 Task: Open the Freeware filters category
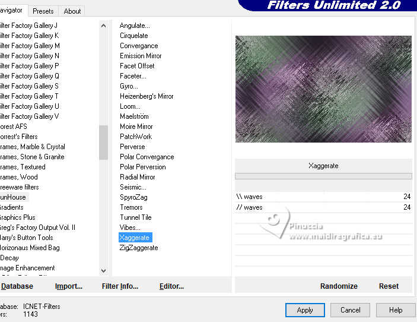20,188
